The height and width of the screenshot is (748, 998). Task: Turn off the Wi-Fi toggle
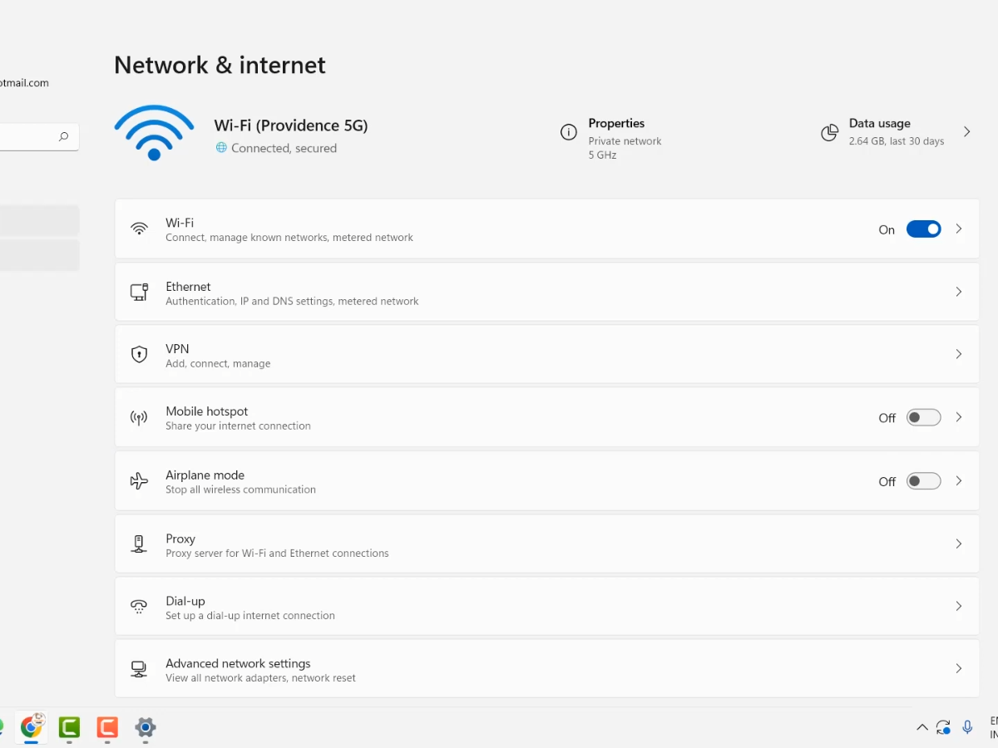923,229
